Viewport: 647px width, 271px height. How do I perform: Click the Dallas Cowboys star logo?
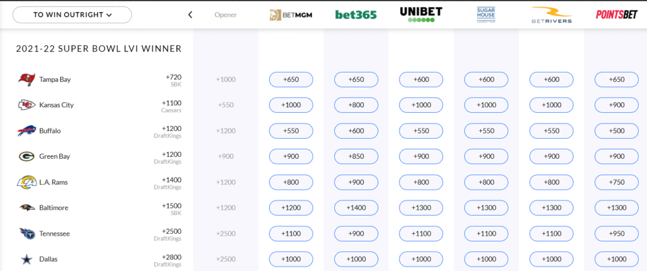pos(27,260)
